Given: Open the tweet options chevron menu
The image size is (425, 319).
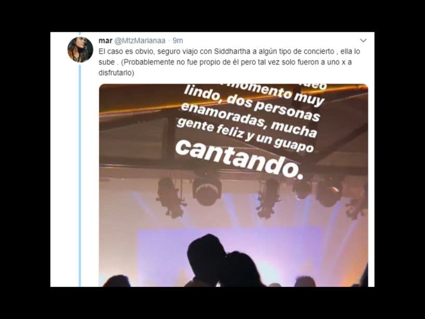Looking at the screenshot, I should (x=363, y=41).
